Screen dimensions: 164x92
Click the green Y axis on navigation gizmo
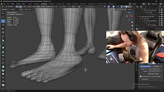pyautogui.click(x=127, y=16)
